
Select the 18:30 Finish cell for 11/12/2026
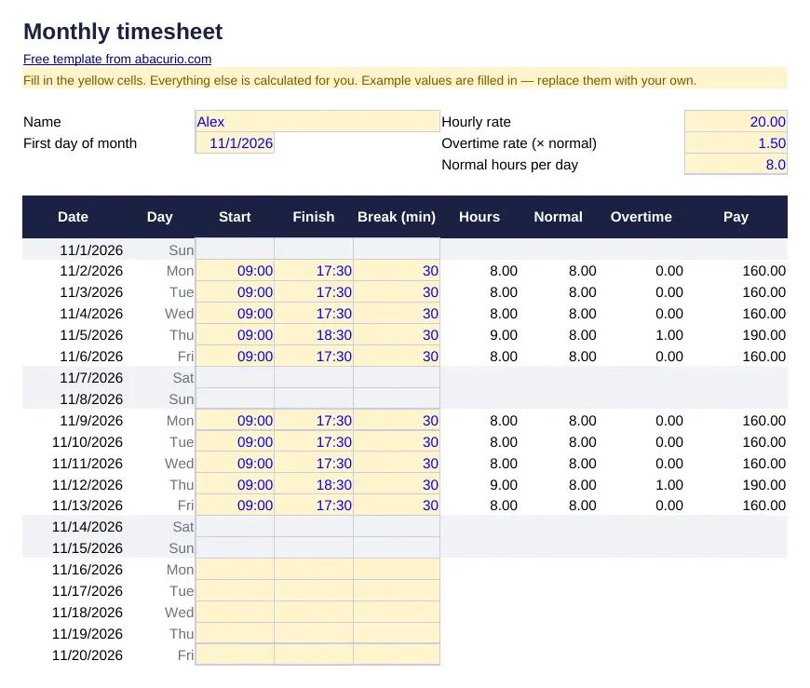314,484
